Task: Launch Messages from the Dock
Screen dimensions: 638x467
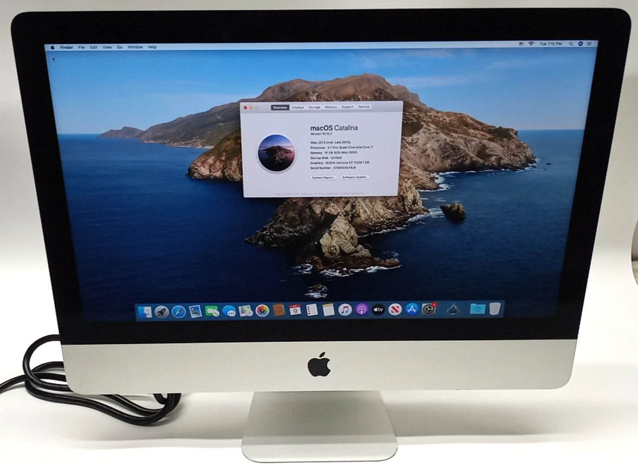Action: click(231, 311)
